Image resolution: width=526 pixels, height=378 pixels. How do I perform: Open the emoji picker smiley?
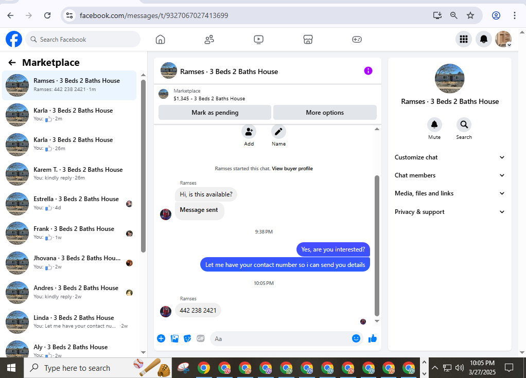coord(356,338)
